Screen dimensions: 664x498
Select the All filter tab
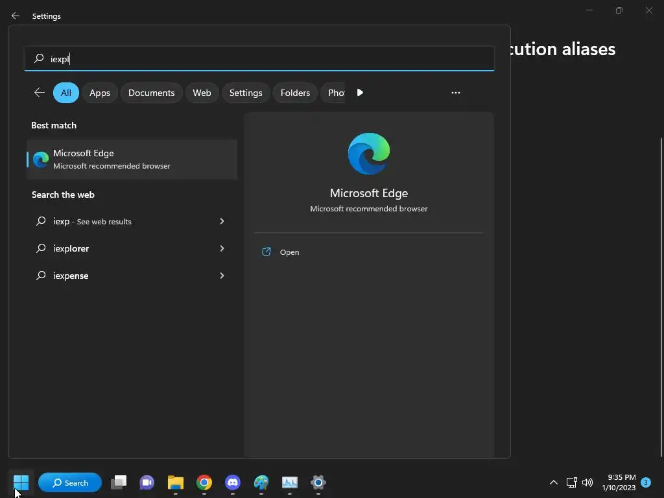[x=66, y=93]
